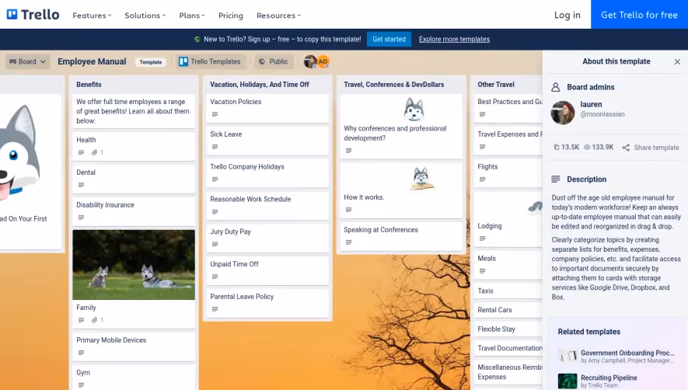Click description icon on Flights card
688x390 pixels.
tap(483, 179)
